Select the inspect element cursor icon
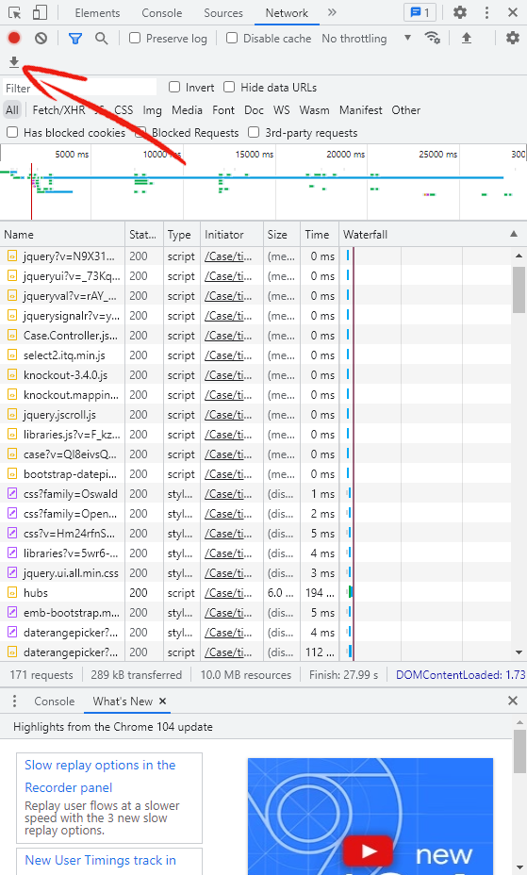The width and height of the screenshot is (527, 875). pos(14,12)
